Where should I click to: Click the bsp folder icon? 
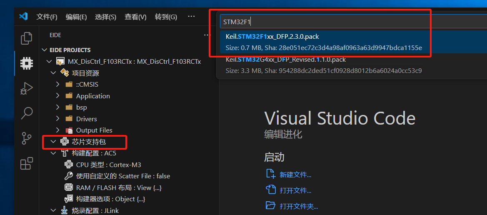click(69, 107)
